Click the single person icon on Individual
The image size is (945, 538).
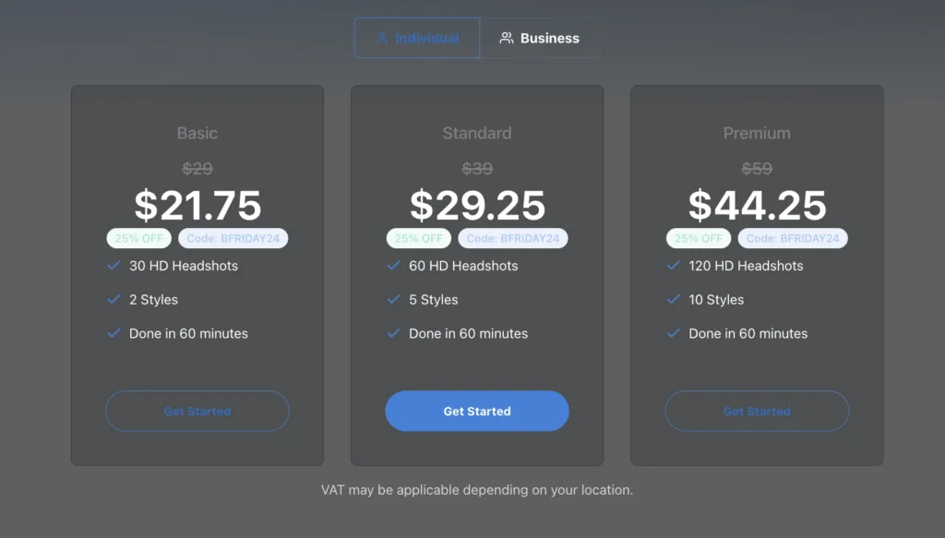point(382,39)
